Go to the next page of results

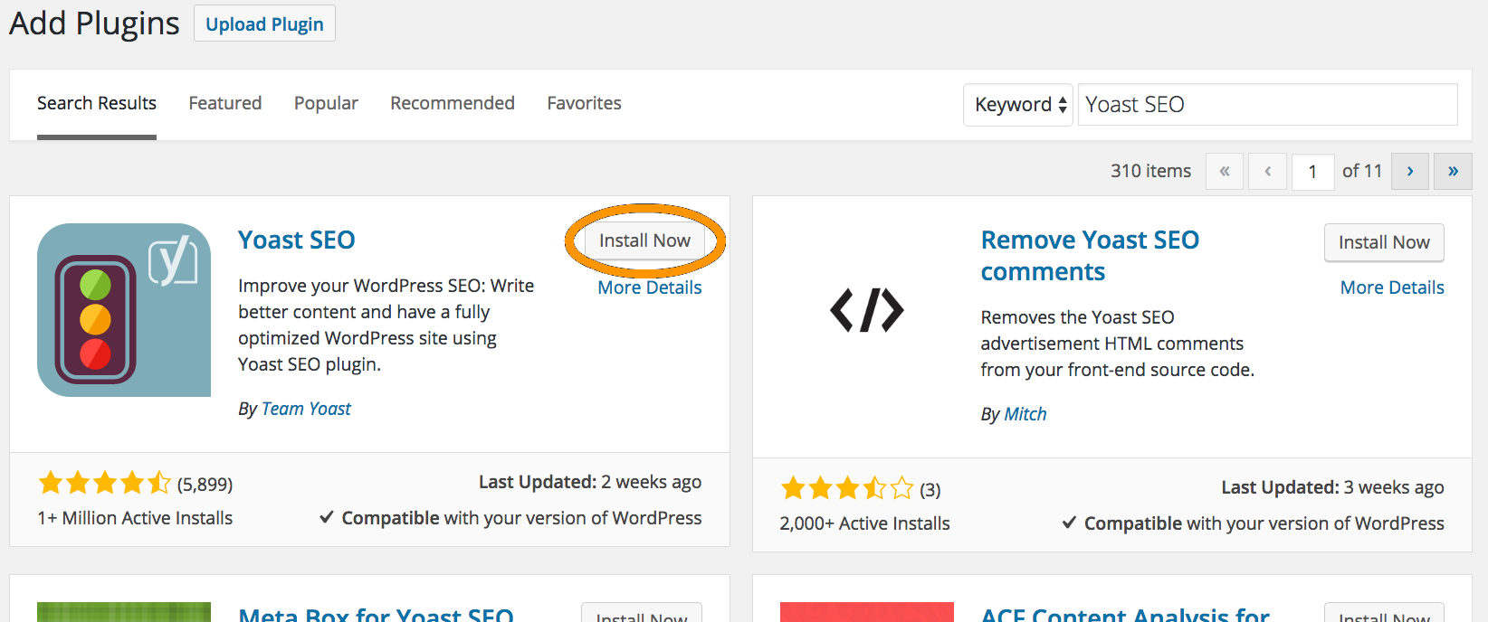point(1409,171)
